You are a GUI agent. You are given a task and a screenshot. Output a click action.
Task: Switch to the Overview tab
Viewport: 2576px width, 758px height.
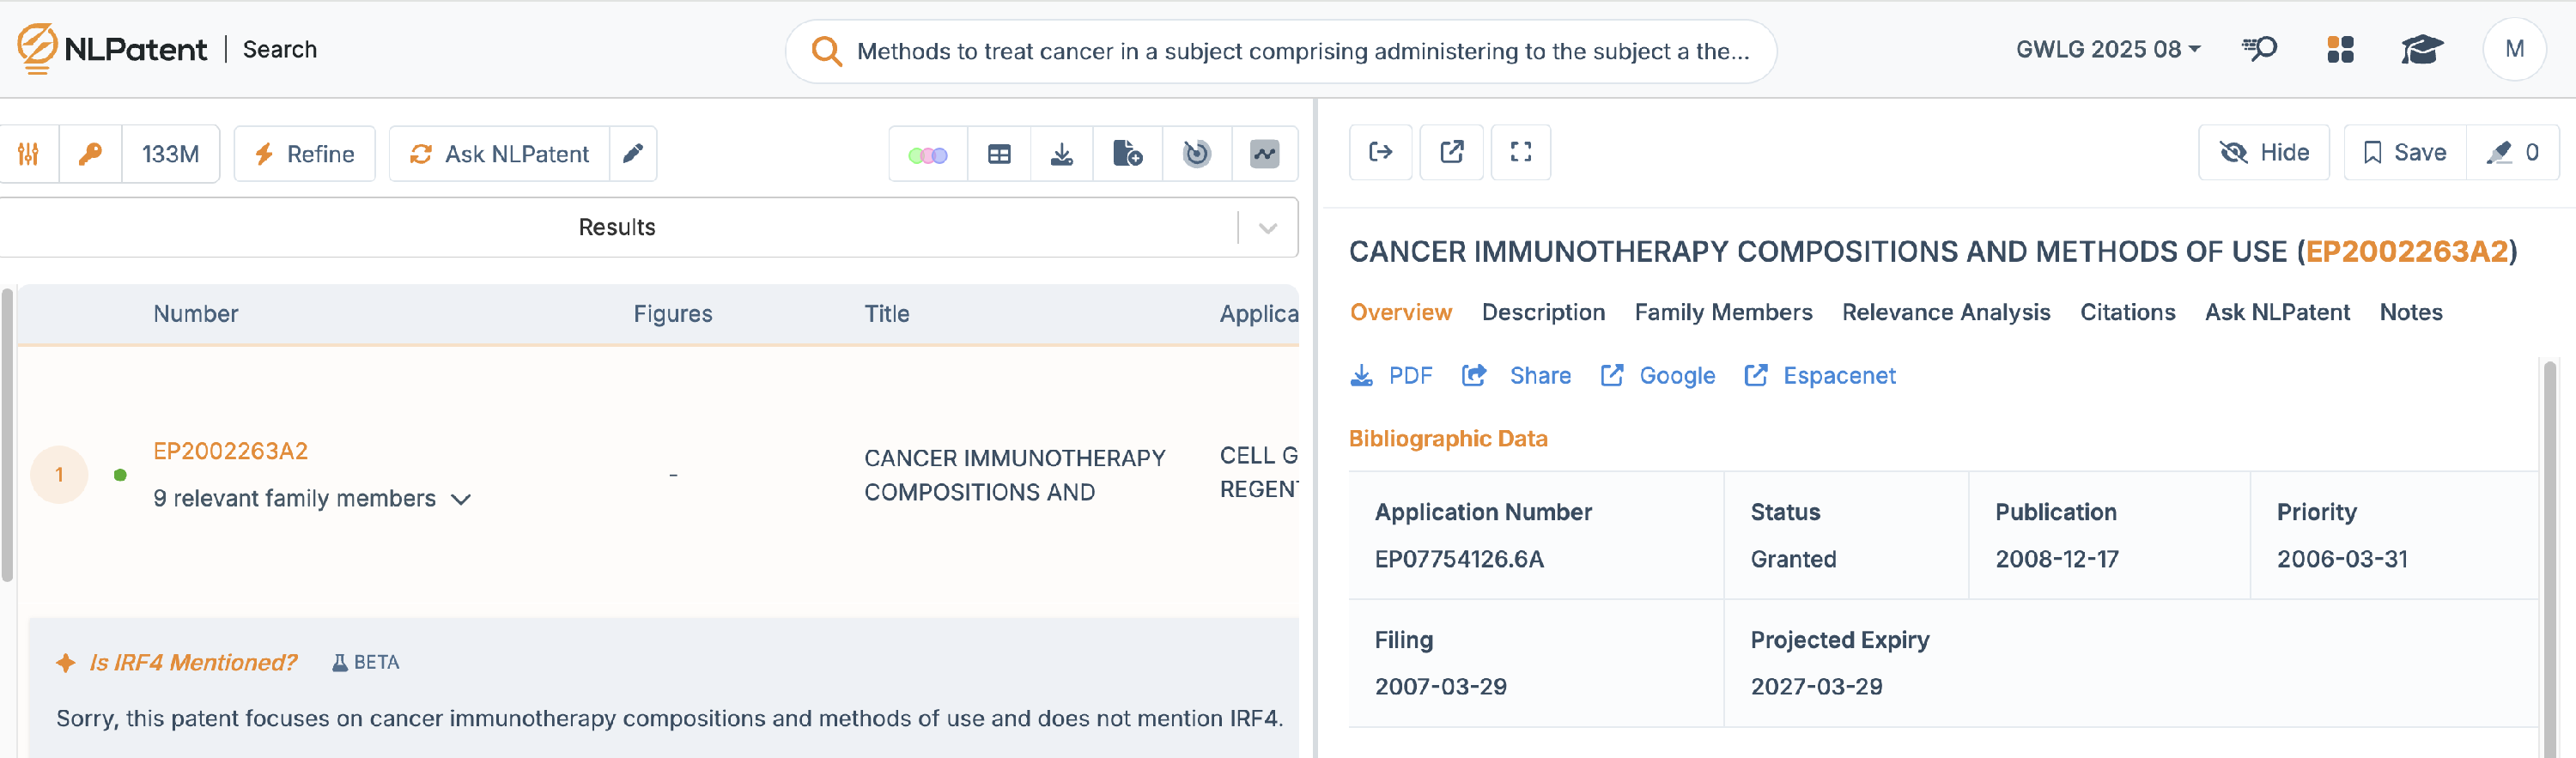pyautogui.click(x=1400, y=312)
